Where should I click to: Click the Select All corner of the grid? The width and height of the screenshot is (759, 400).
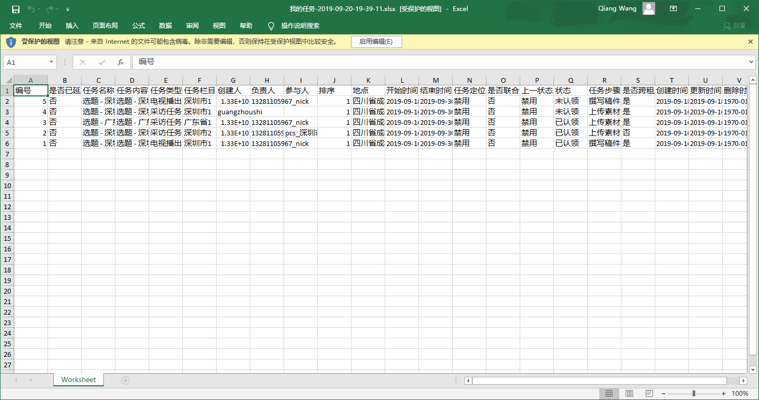click(x=7, y=80)
